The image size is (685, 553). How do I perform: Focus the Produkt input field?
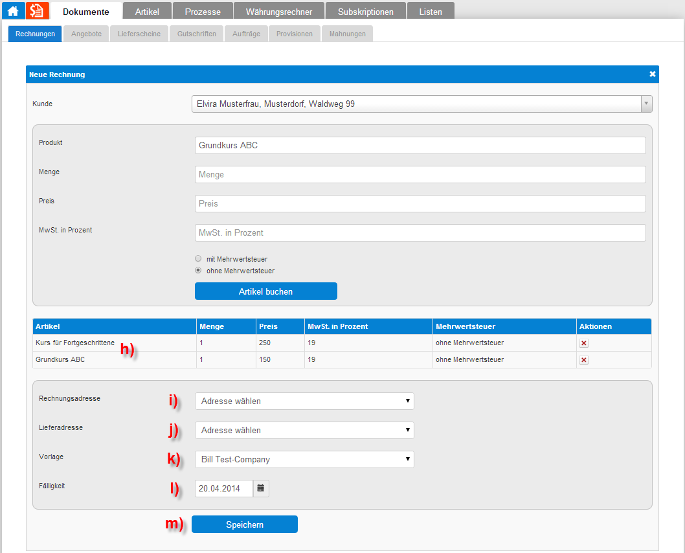click(420, 146)
